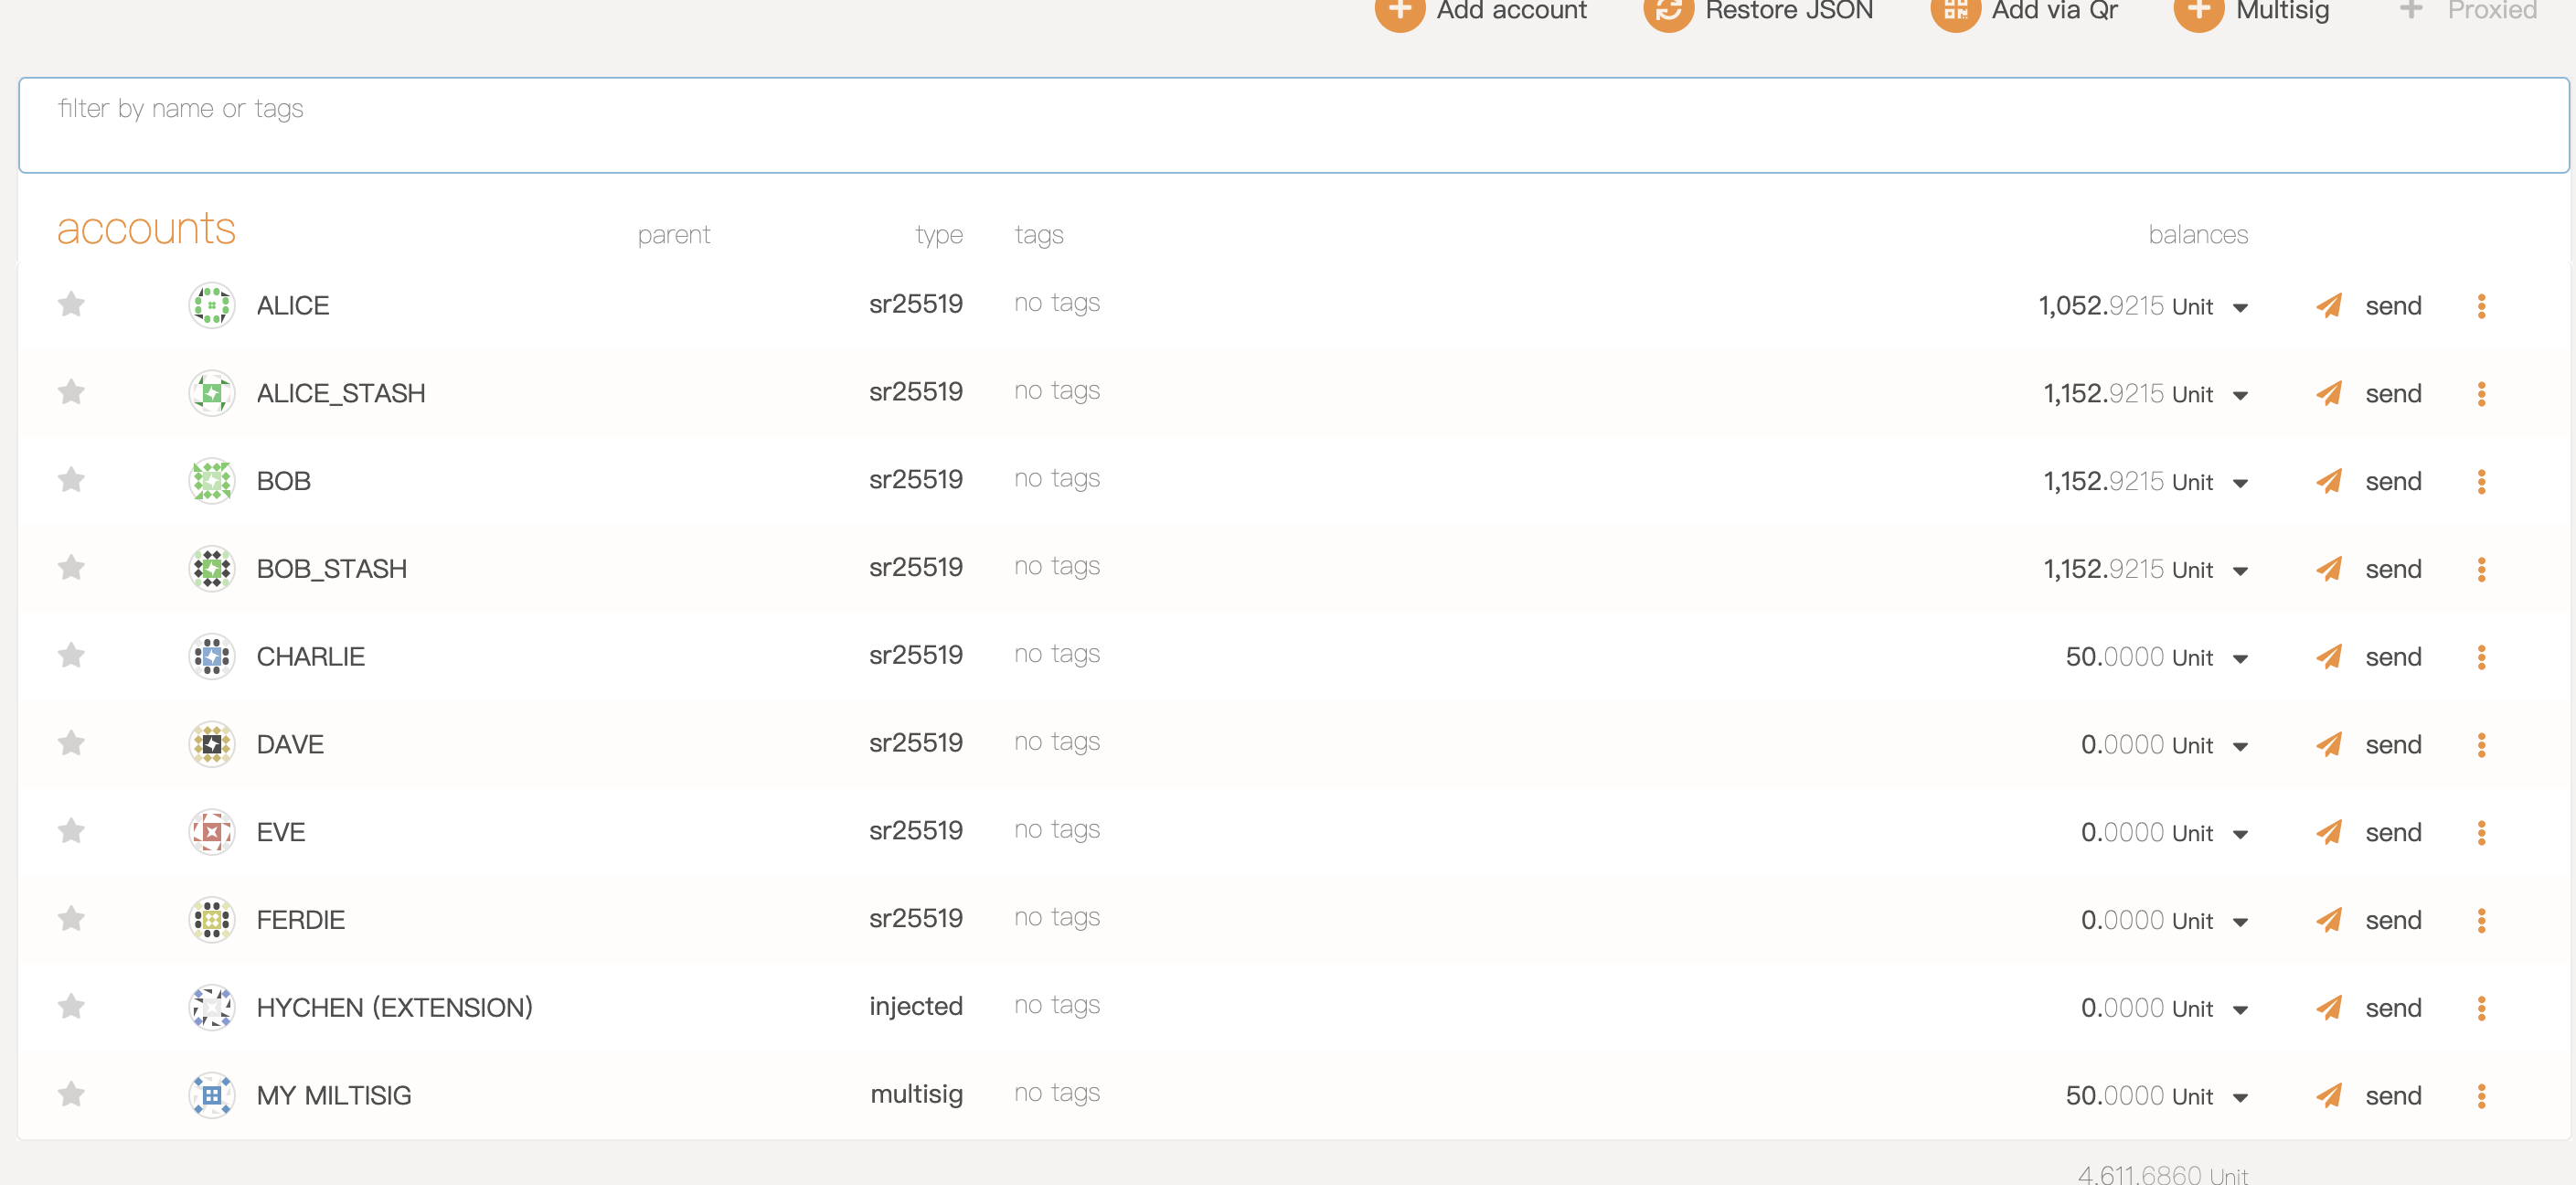Click no tags on the CHARLIE row
Image resolution: width=2576 pixels, height=1185 pixels.
pyautogui.click(x=1056, y=654)
